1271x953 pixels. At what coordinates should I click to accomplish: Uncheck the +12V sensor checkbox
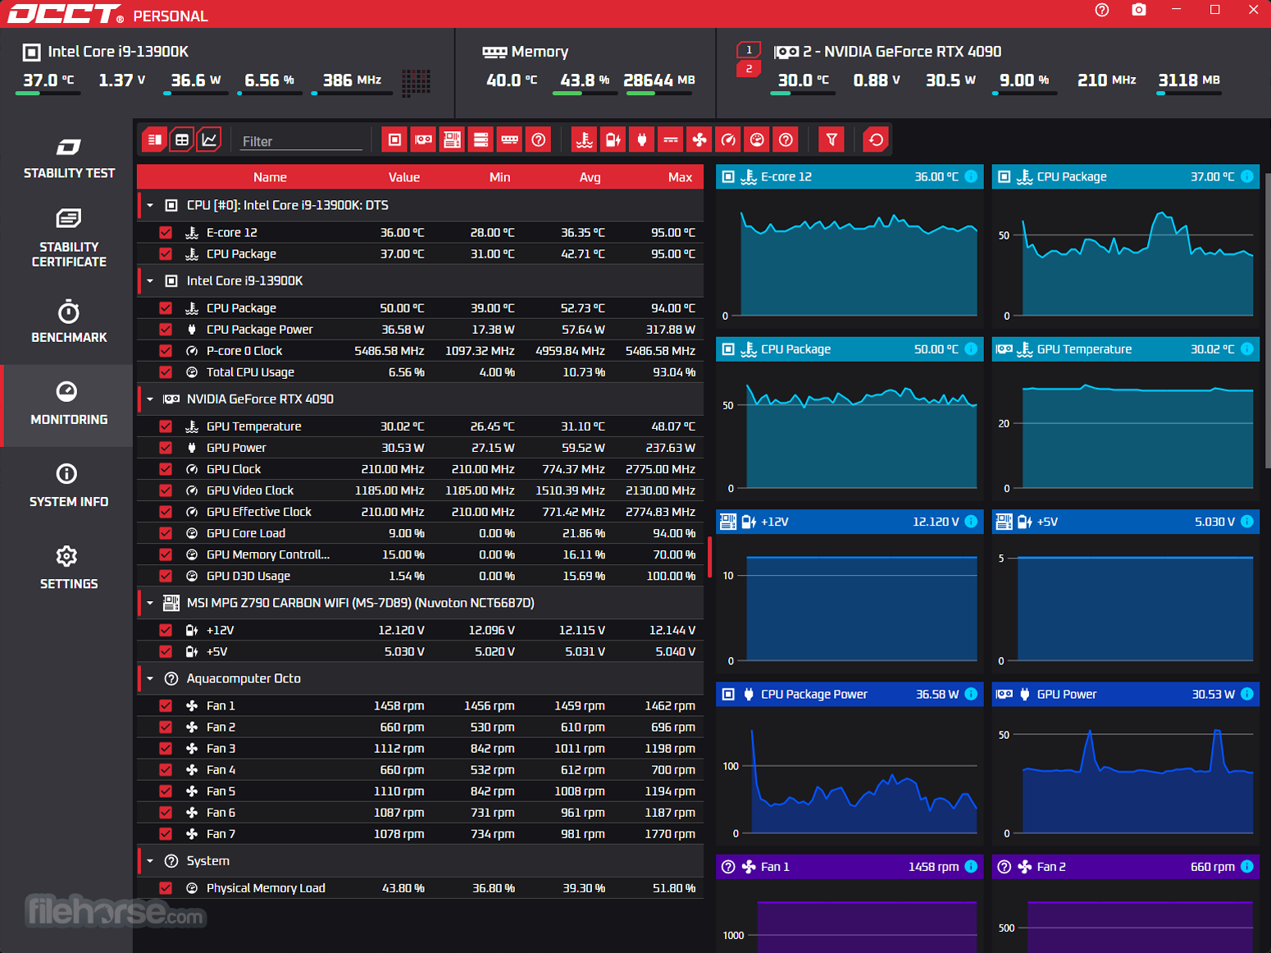(166, 630)
